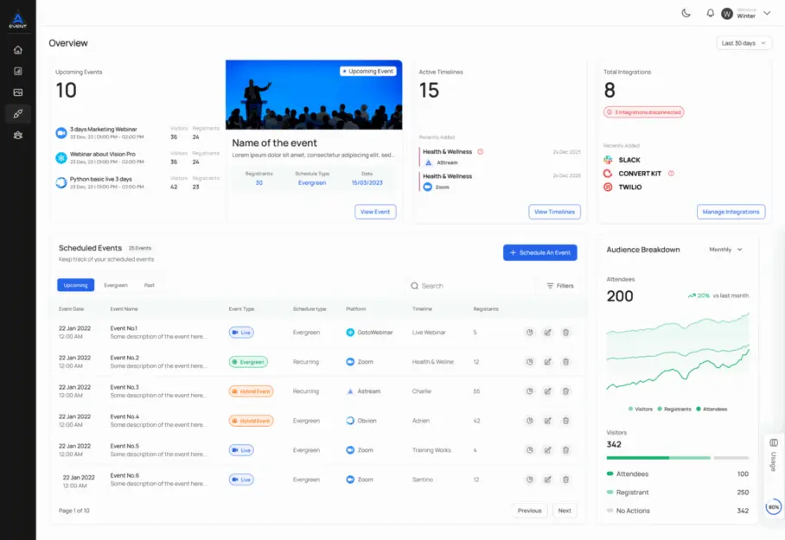The image size is (785, 540).
Task: Delete Event No.3 with its trash icon
Action: pyautogui.click(x=565, y=391)
